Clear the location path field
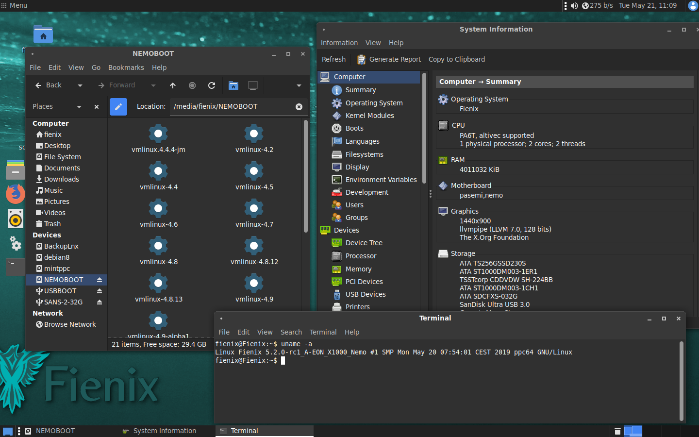Viewport: 699px width, 437px height. (299, 107)
